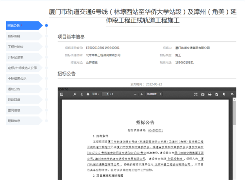This screenshot has width=245, height=180.
Task: Click the contact phone 18906010831
Action: [184, 62]
